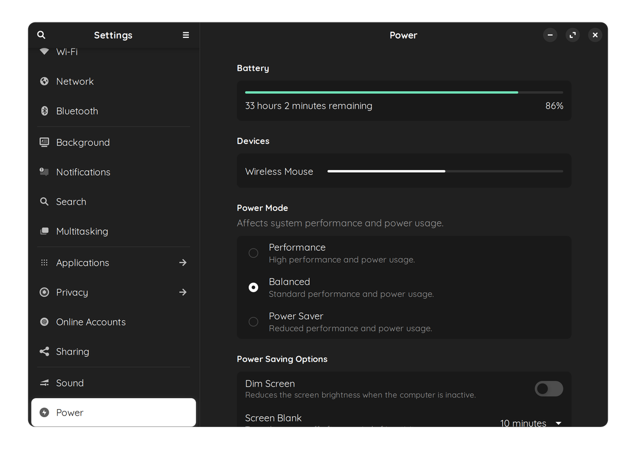Click the Network globe icon
Image resolution: width=636 pixels, height=461 pixels.
[x=44, y=81]
